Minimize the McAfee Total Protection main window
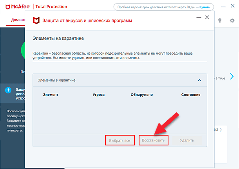239x169 pixels. coord(223,7)
